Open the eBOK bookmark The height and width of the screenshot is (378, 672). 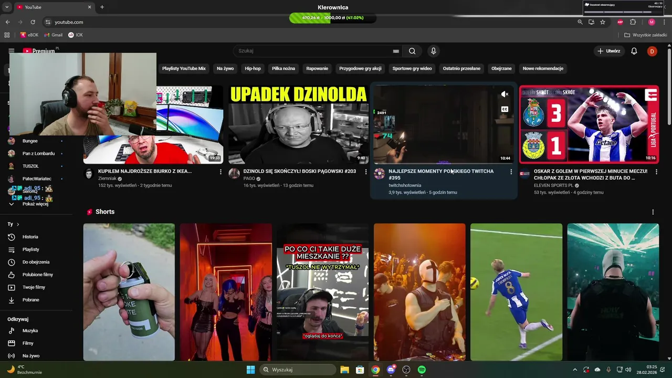(29, 35)
